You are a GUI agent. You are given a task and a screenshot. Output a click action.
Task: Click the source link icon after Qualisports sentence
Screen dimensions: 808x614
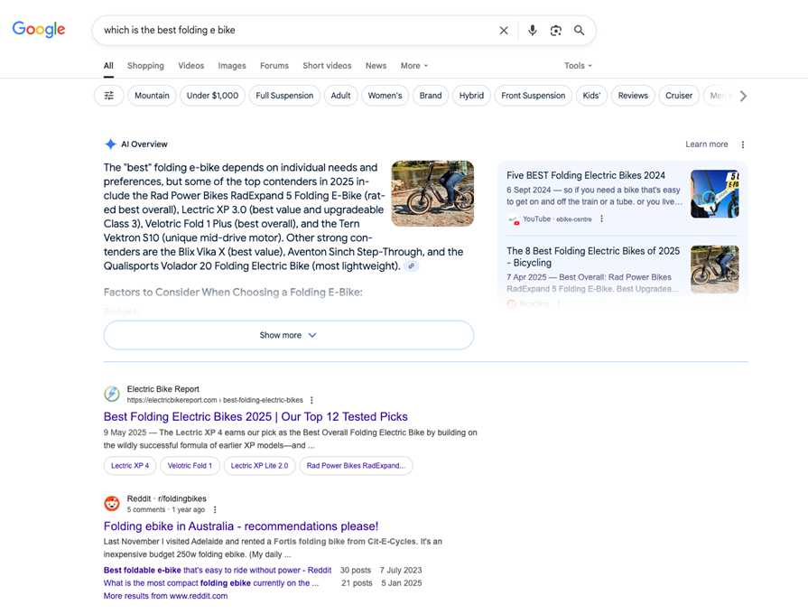pyautogui.click(x=411, y=266)
